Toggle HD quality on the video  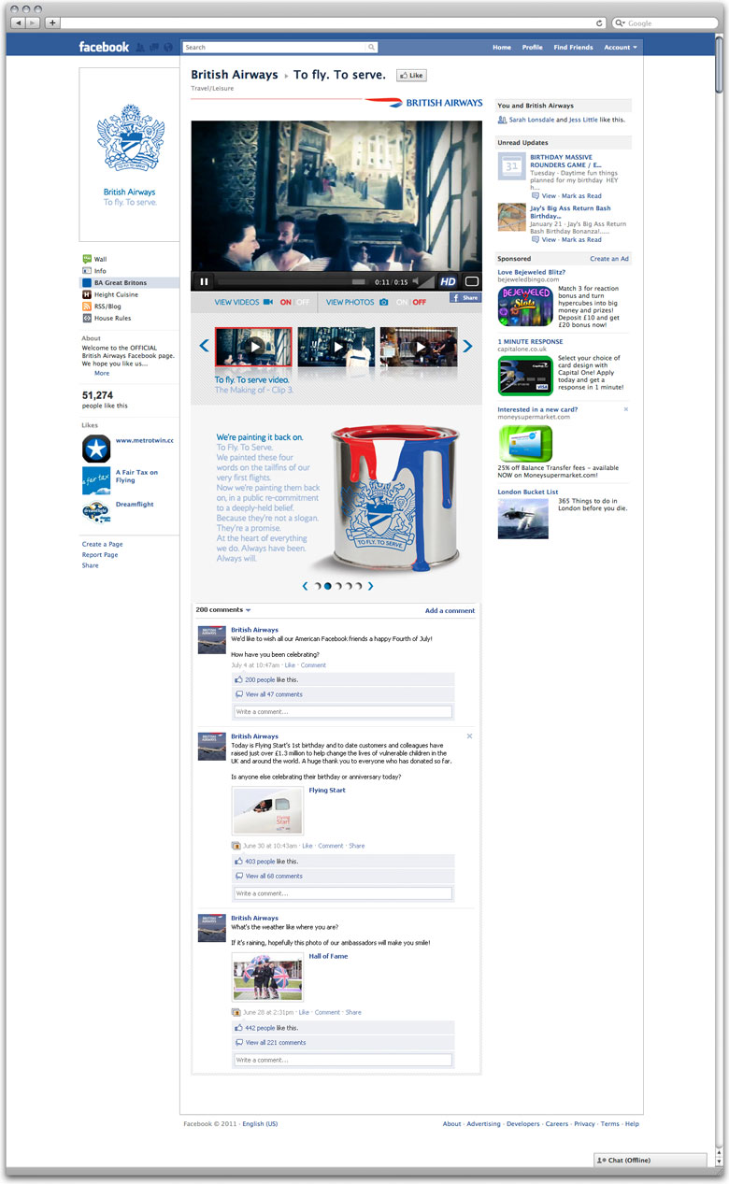point(448,281)
